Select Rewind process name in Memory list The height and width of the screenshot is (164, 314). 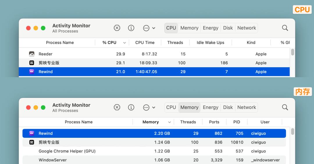(46, 133)
